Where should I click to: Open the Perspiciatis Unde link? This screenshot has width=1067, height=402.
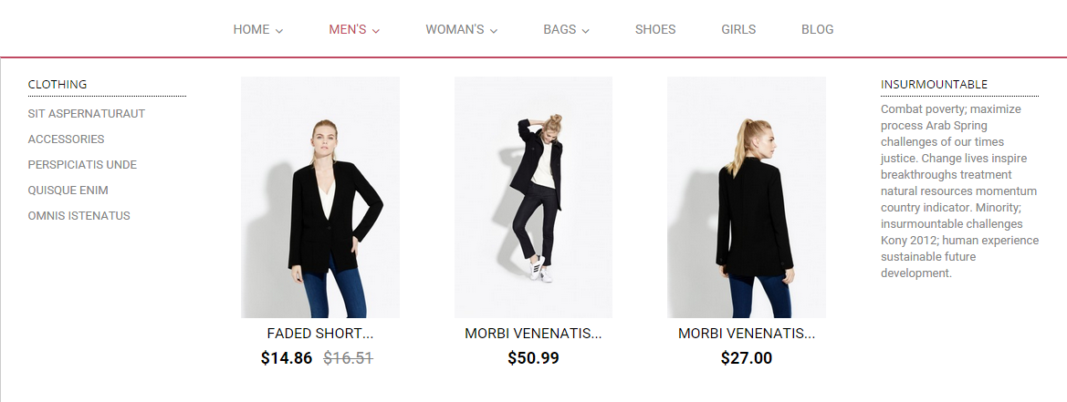(x=82, y=165)
